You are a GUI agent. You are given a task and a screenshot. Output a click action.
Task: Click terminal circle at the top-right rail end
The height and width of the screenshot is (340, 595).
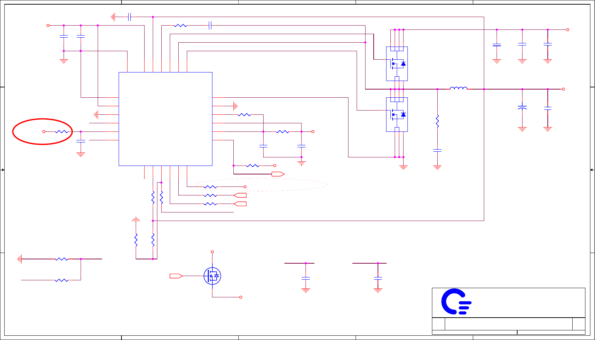568,30
